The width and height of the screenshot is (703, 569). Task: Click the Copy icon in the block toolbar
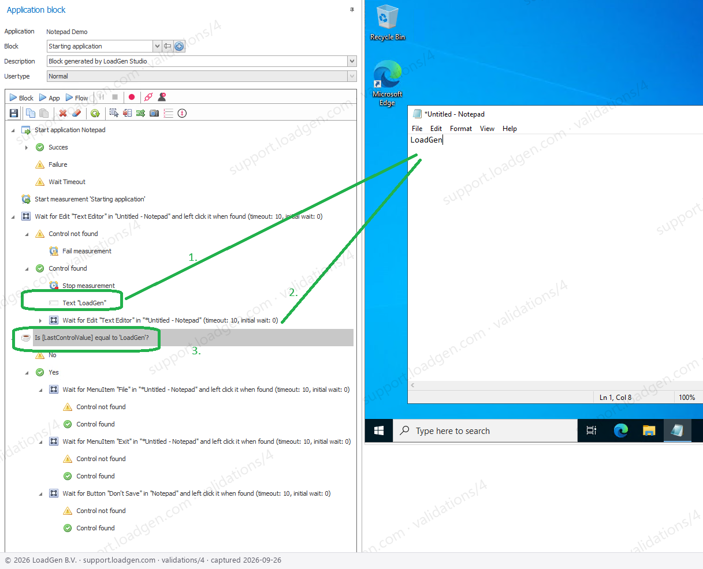click(x=31, y=113)
